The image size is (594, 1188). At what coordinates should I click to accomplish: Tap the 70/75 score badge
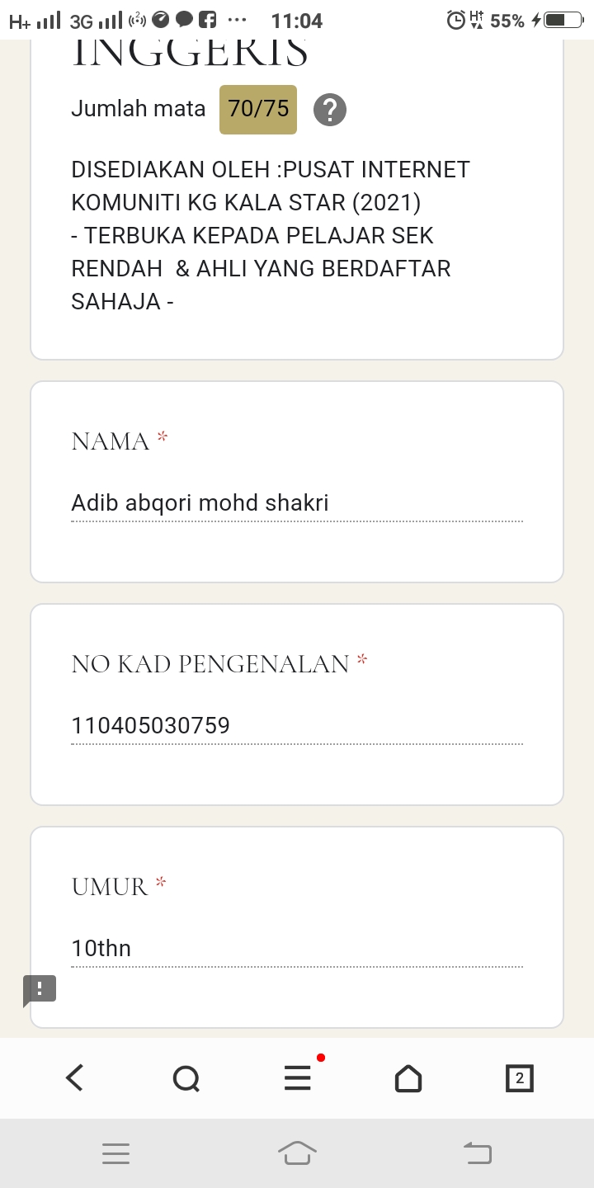[258, 109]
